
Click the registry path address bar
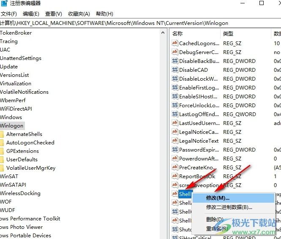tap(140, 23)
